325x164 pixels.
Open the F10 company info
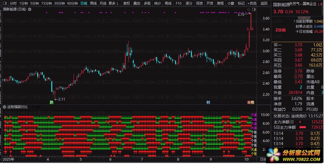pos(178,3)
